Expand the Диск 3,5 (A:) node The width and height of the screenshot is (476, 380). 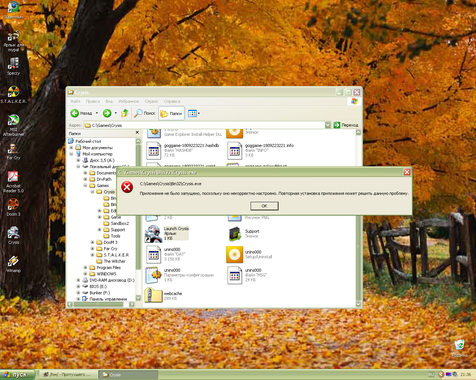click(x=78, y=160)
